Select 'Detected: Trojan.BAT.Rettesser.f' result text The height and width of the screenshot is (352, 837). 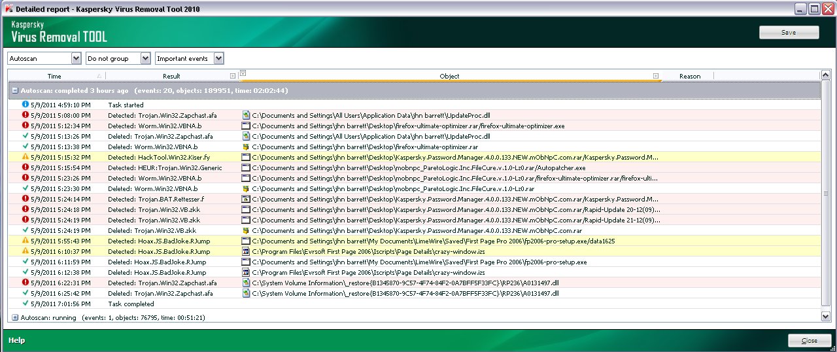click(156, 199)
